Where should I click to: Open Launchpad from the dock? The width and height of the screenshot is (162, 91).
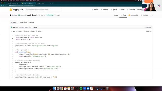pos(58,88)
